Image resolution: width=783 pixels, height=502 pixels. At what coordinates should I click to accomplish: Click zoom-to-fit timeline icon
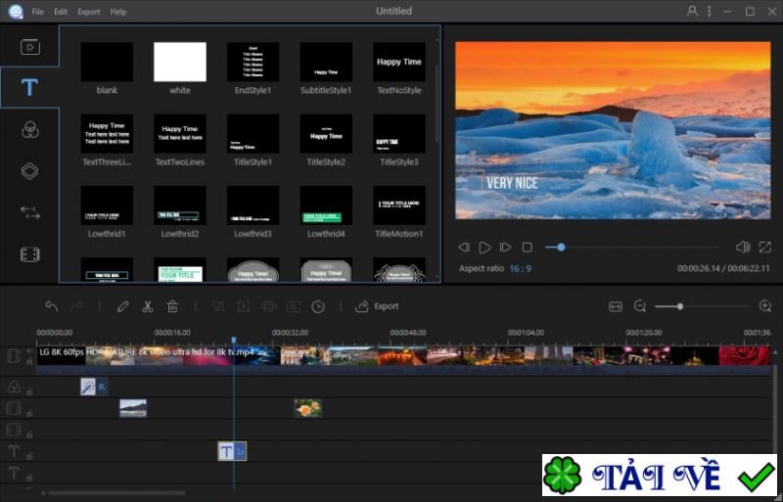[615, 306]
